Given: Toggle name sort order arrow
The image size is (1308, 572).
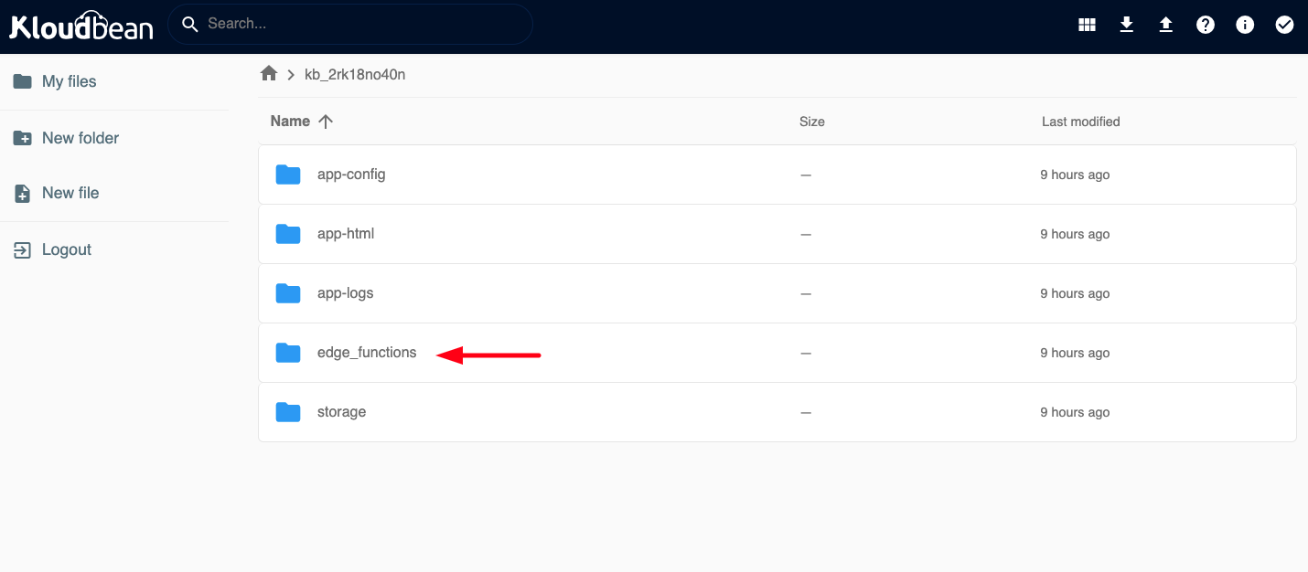Looking at the screenshot, I should coord(326,122).
